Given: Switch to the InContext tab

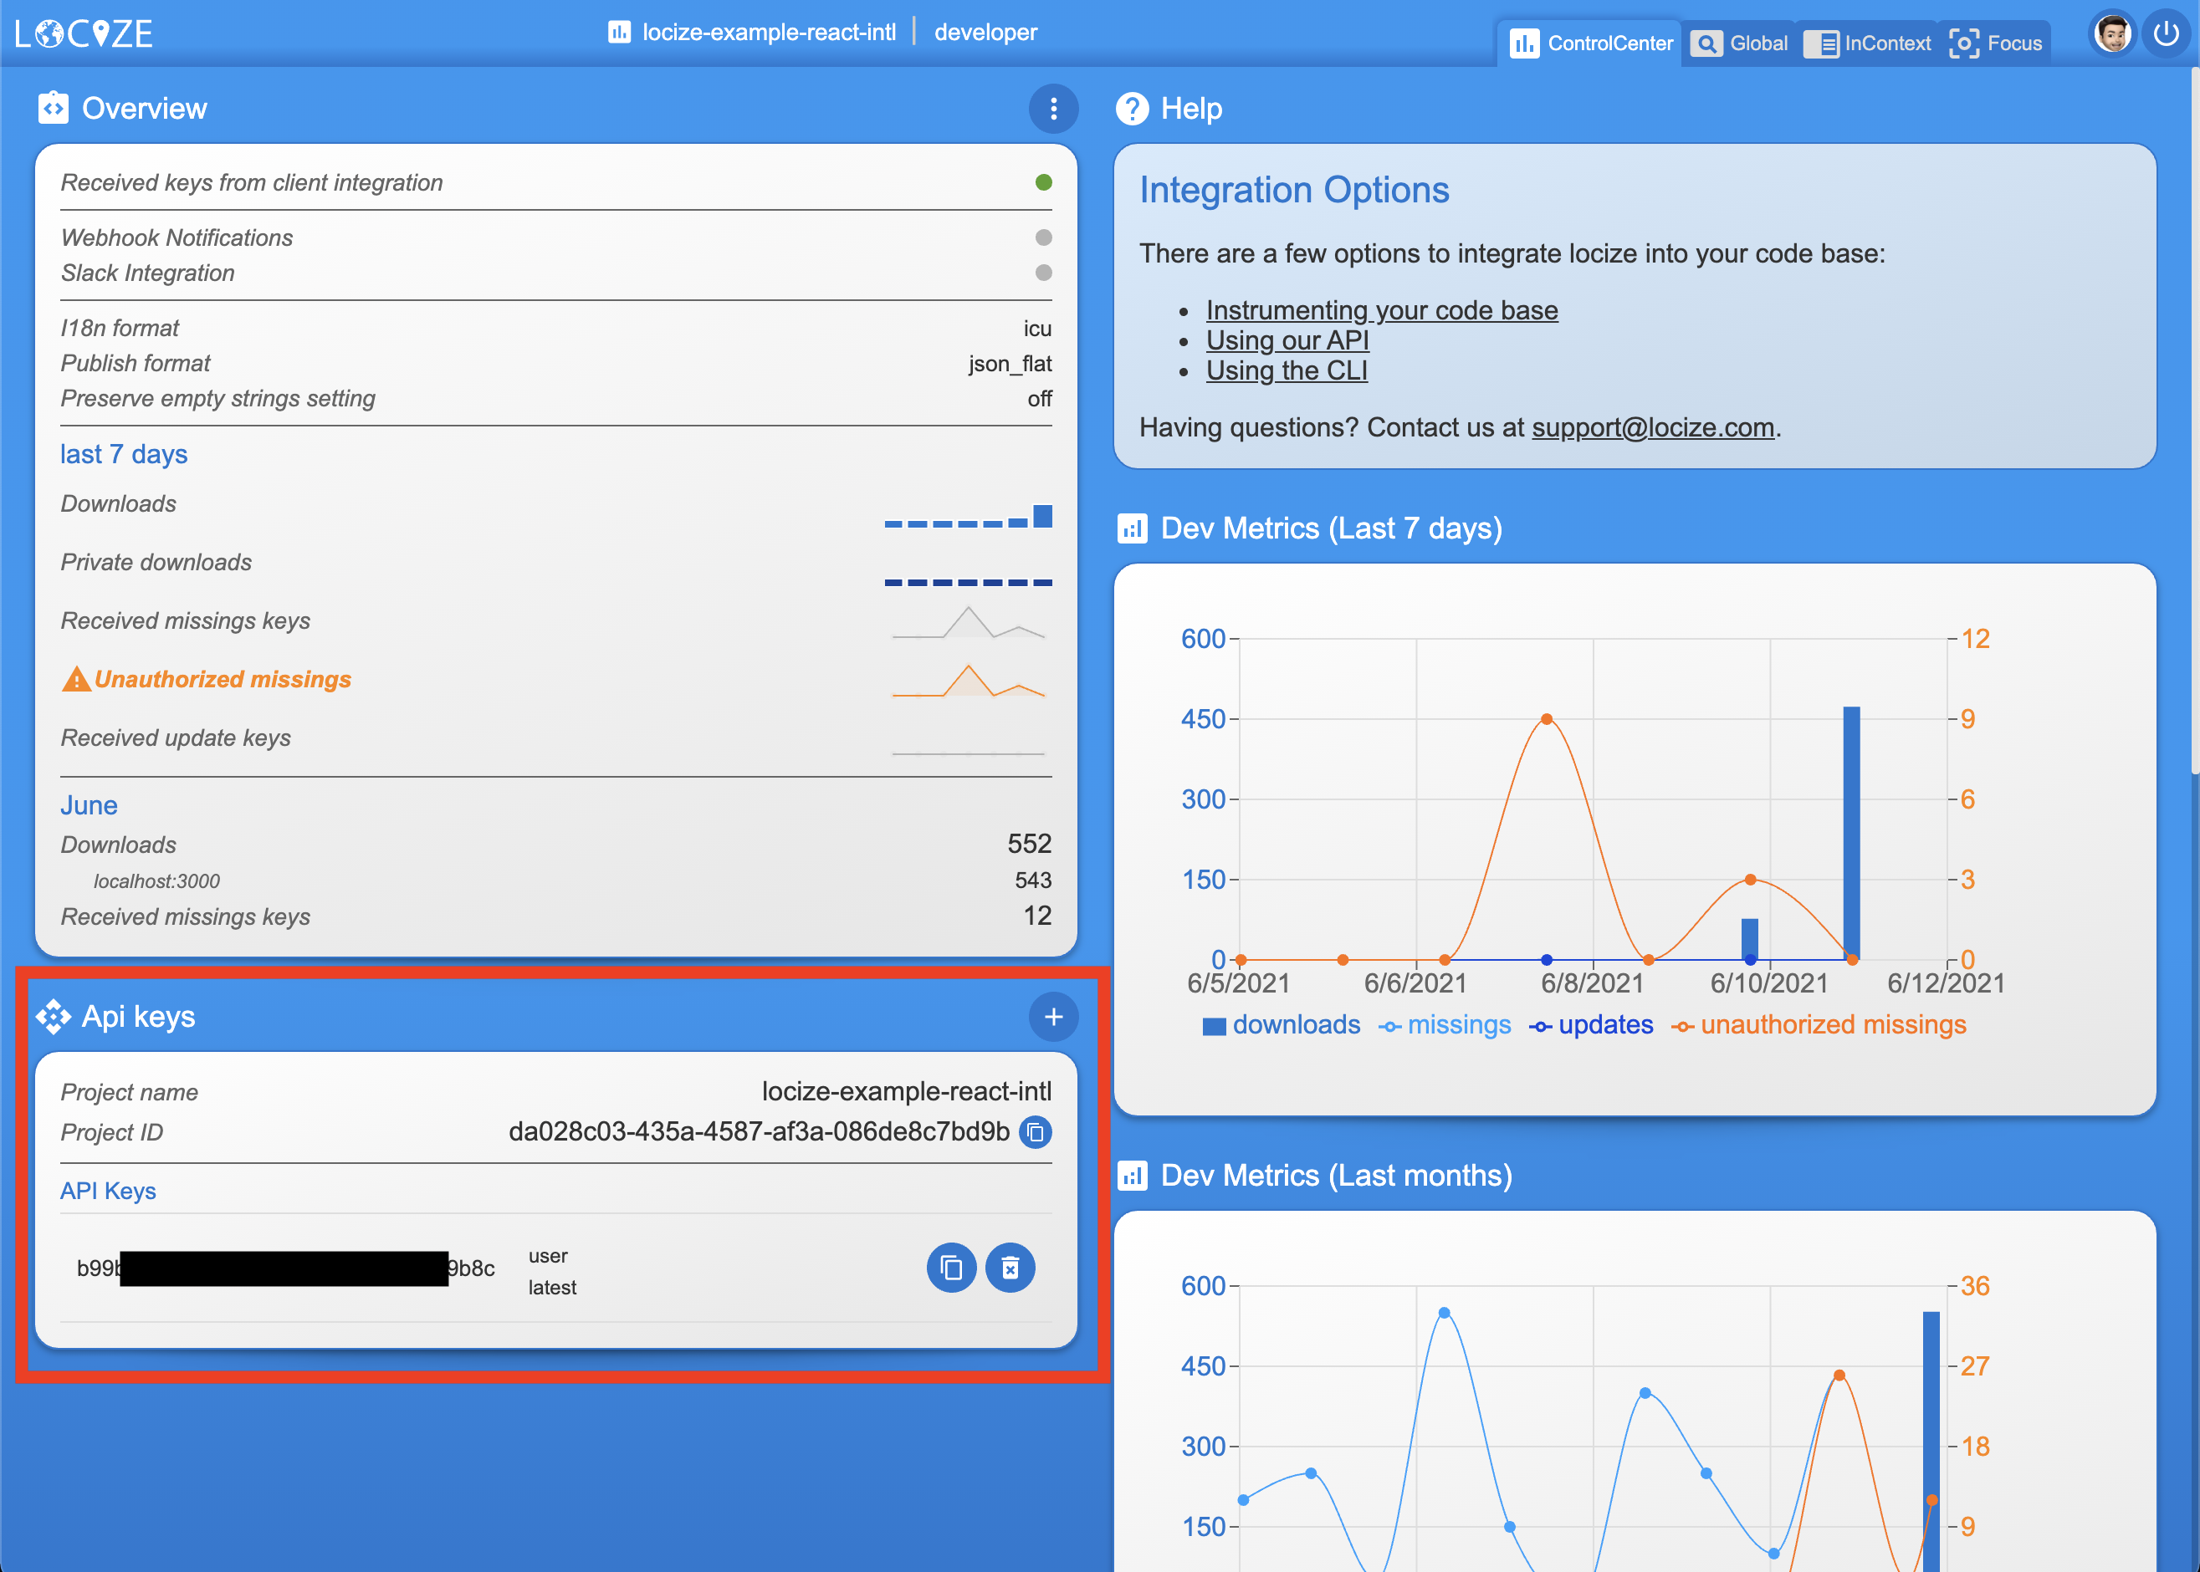Looking at the screenshot, I should (1868, 43).
